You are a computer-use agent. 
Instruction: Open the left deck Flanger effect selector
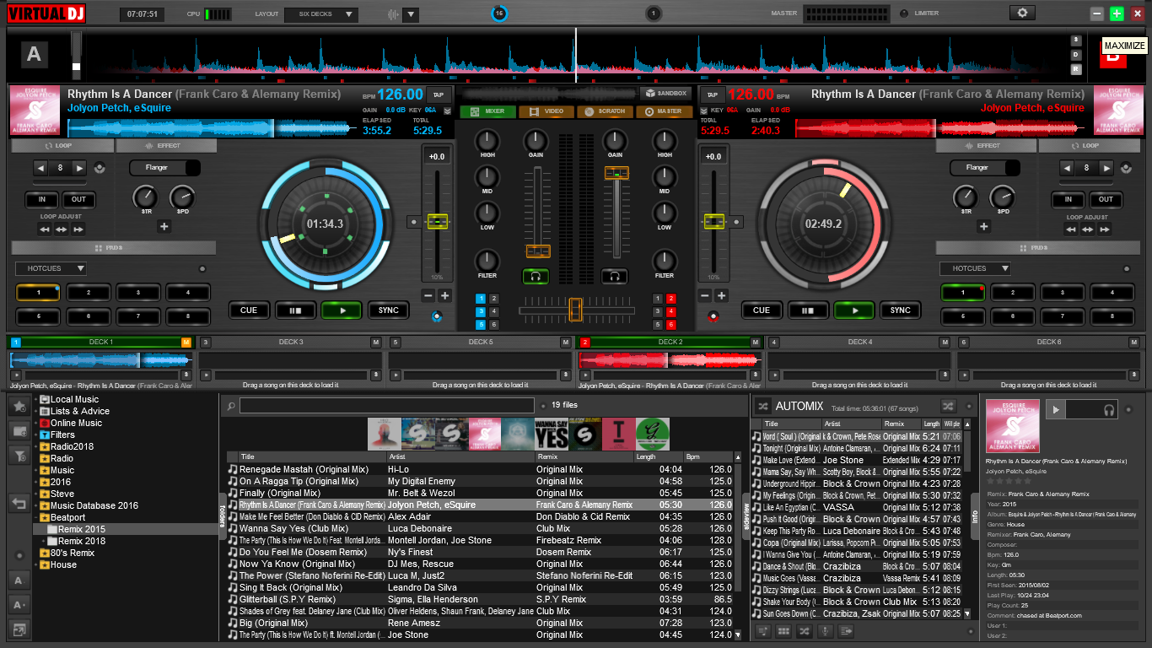[164, 168]
